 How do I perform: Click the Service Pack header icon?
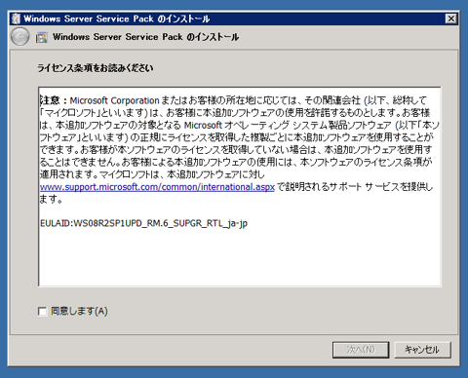(x=42, y=37)
